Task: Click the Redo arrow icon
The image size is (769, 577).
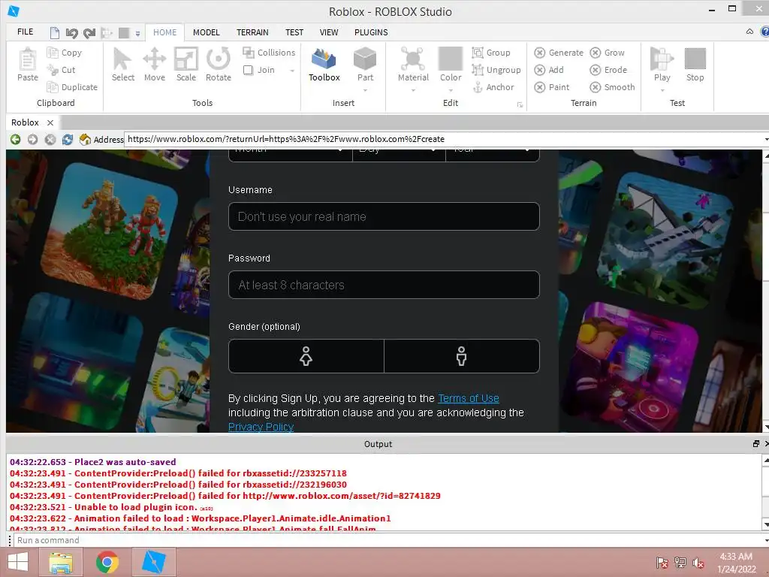Action: [x=89, y=33]
